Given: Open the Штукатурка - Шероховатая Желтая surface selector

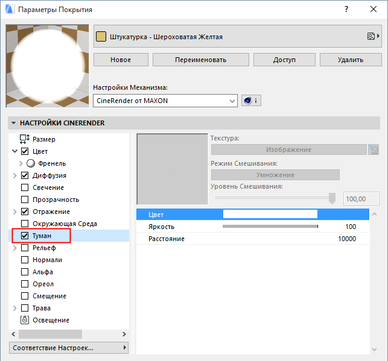Looking at the screenshot, I should (x=238, y=36).
